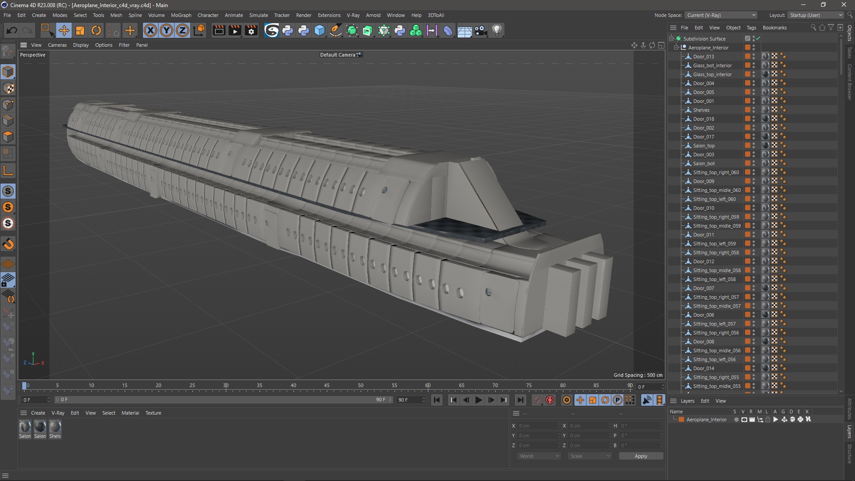Open the Scale mode dropdown
Screen dimensions: 855x481
590,456
